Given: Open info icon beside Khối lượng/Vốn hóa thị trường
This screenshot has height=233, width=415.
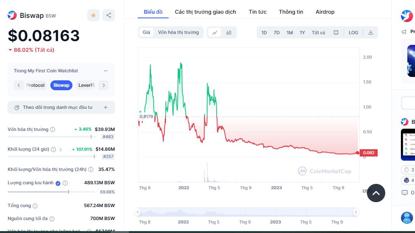Looking at the screenshot, I should (91, 169).
